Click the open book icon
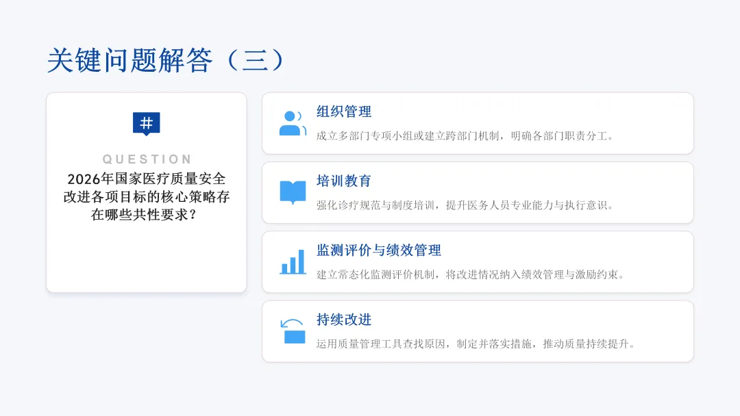The height and width of the screenshot is (416, 740). (x=293, y=192)
